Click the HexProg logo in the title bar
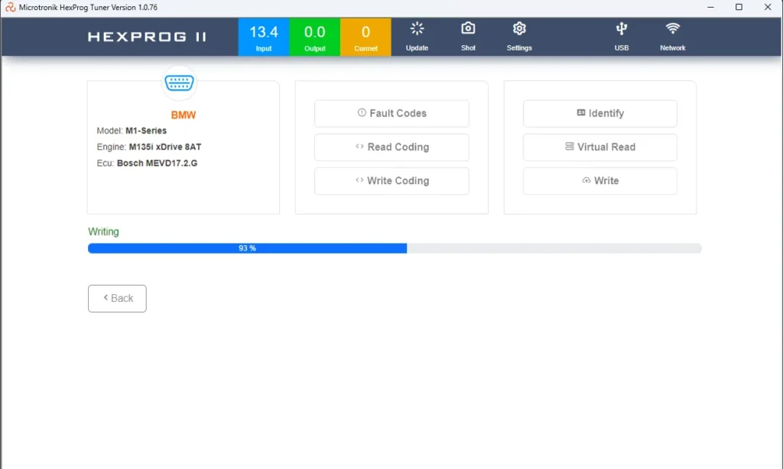This screenshot has width=783, height=469. click(8, 6)
